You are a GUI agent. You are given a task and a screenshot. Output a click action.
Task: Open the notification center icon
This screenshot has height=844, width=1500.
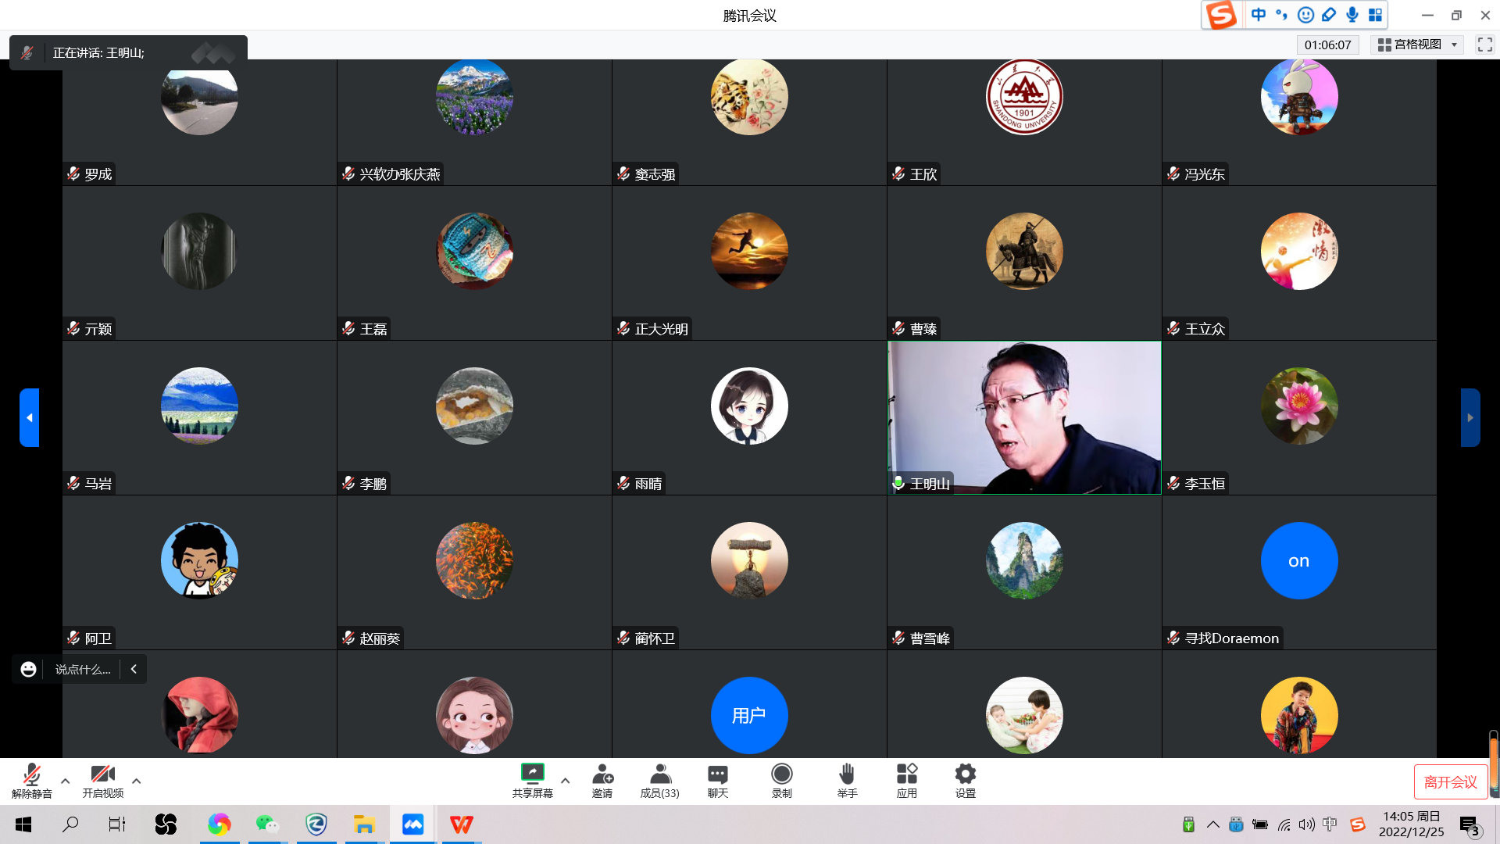1470,825
